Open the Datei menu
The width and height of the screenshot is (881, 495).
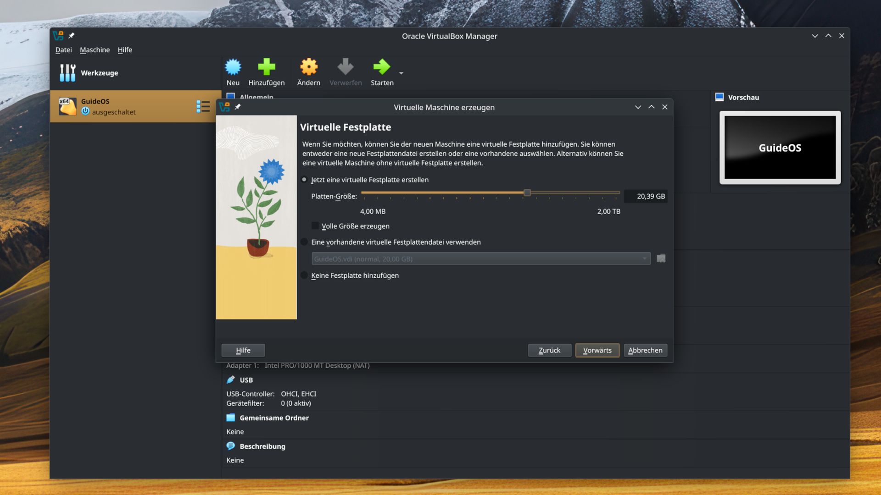[x=63, y=49]
